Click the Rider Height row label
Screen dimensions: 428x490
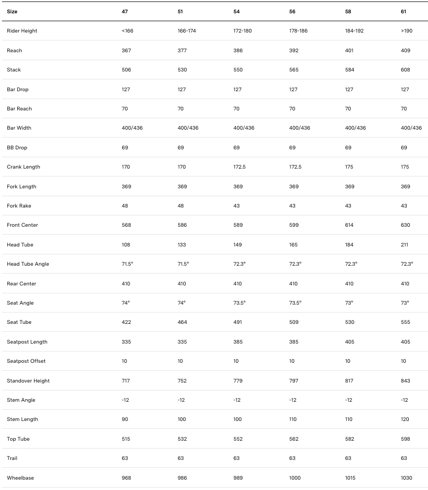tap(22, 31)
